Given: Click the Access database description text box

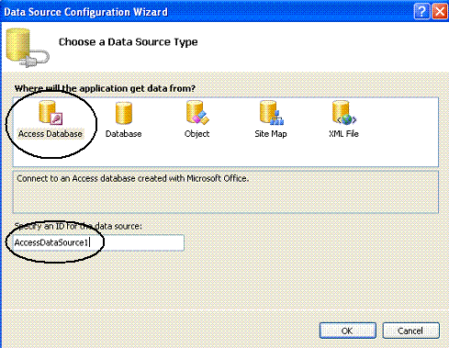Looking at the screenshot, I should tap(226, 192).
